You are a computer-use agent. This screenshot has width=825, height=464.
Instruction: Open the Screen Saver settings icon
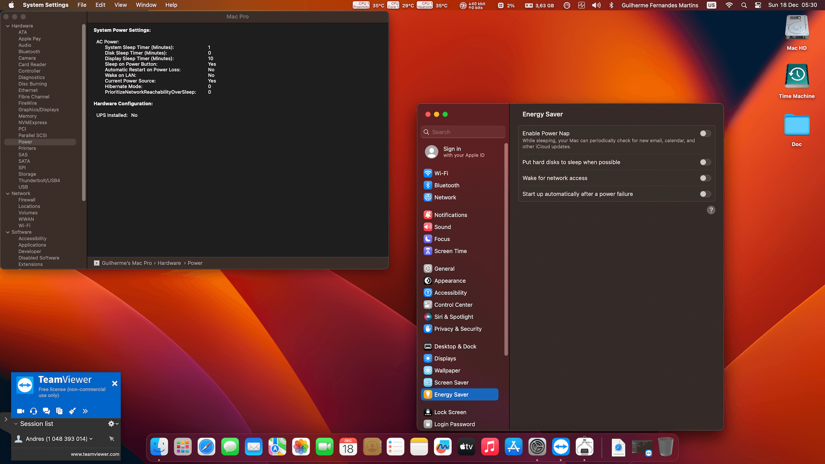click(x=428, y=382)
